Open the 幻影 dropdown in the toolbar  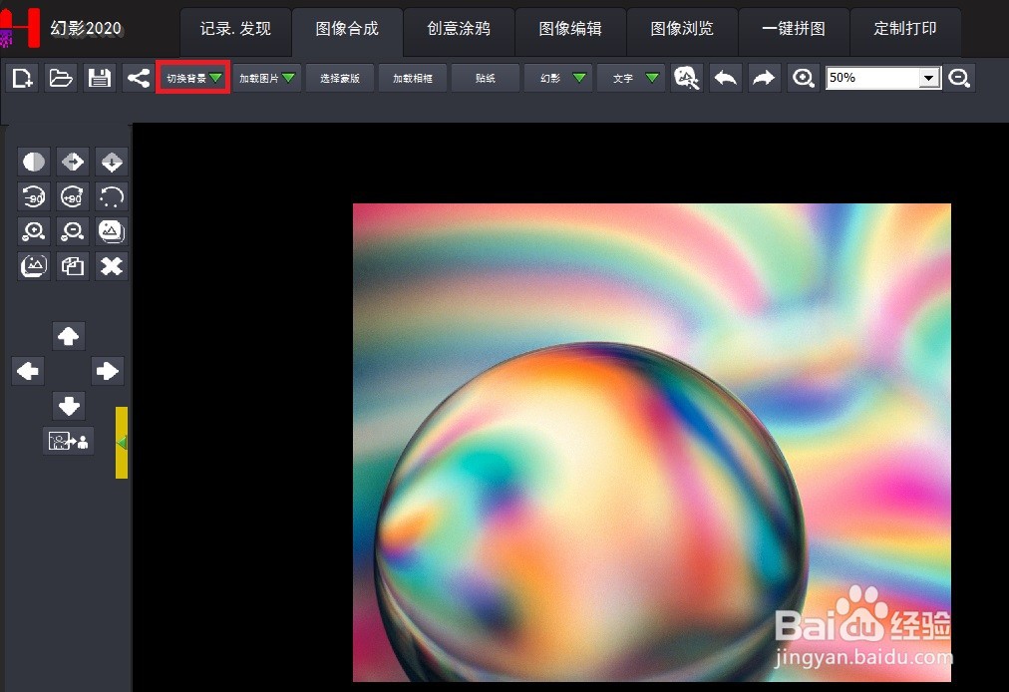click(x=558, y=79)
